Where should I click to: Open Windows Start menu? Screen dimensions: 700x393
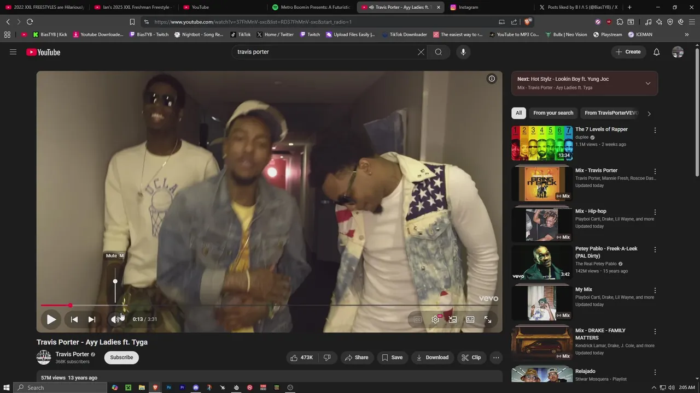[7, 388]
